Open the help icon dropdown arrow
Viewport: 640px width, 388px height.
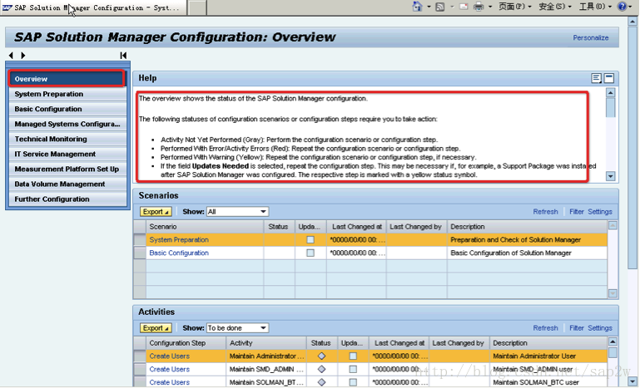[631, 7]
